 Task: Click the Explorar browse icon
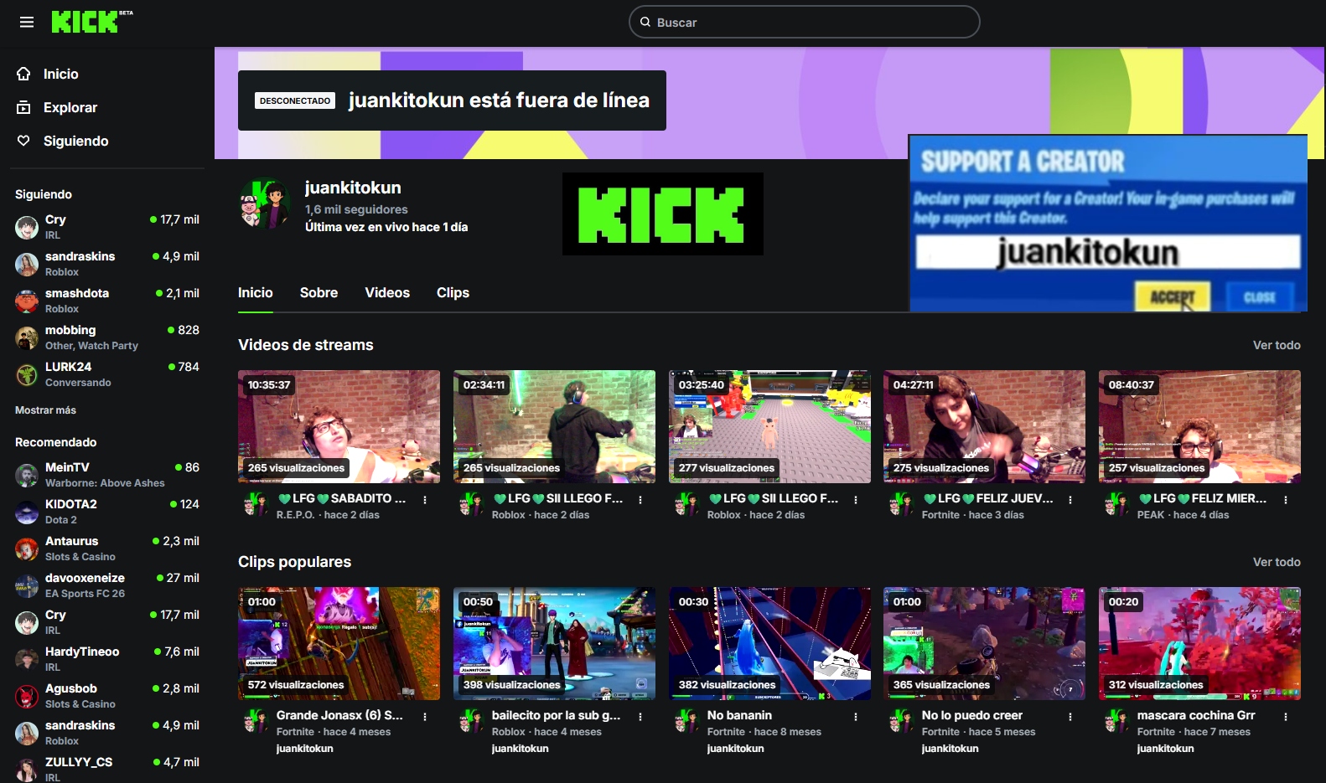24,107
